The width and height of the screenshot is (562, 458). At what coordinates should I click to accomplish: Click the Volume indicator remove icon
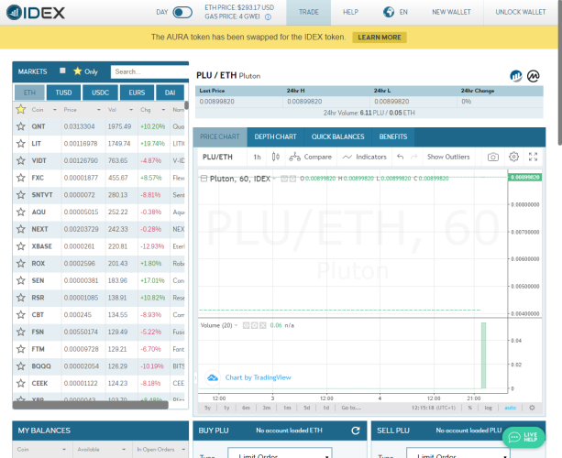(263, 325)
